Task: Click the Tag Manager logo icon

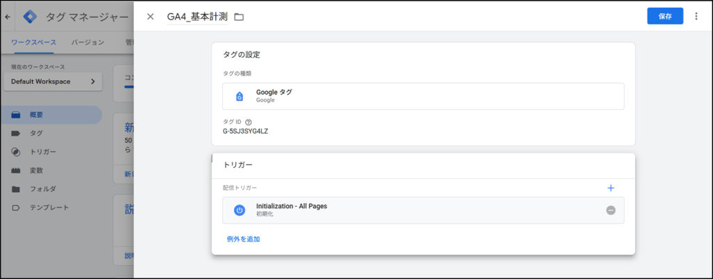Action: click(30, 17)
